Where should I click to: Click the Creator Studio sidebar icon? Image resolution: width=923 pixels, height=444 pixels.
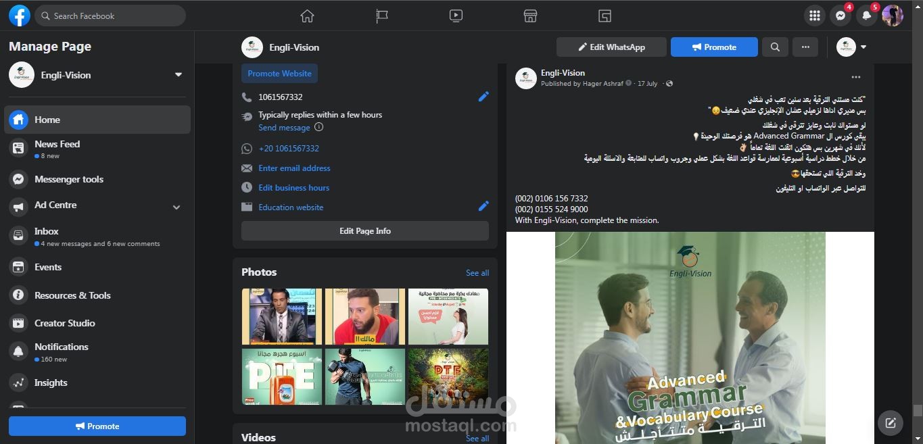point(19,323)
